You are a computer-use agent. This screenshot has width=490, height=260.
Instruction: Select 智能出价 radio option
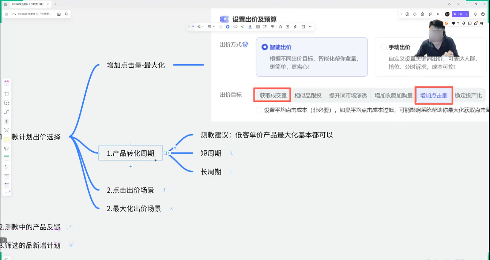(x=265, y=47)
